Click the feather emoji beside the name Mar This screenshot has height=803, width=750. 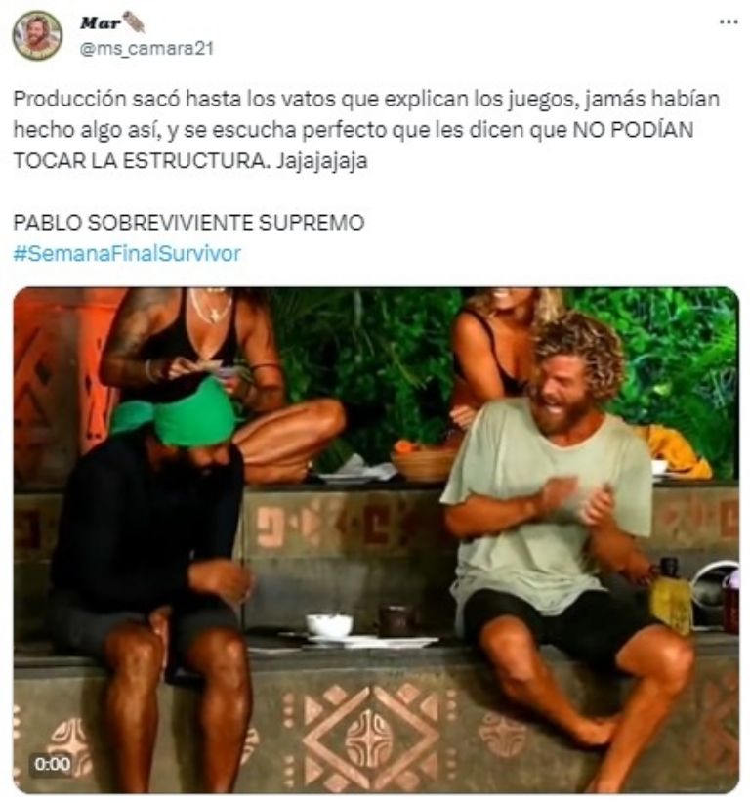[134, 22]
